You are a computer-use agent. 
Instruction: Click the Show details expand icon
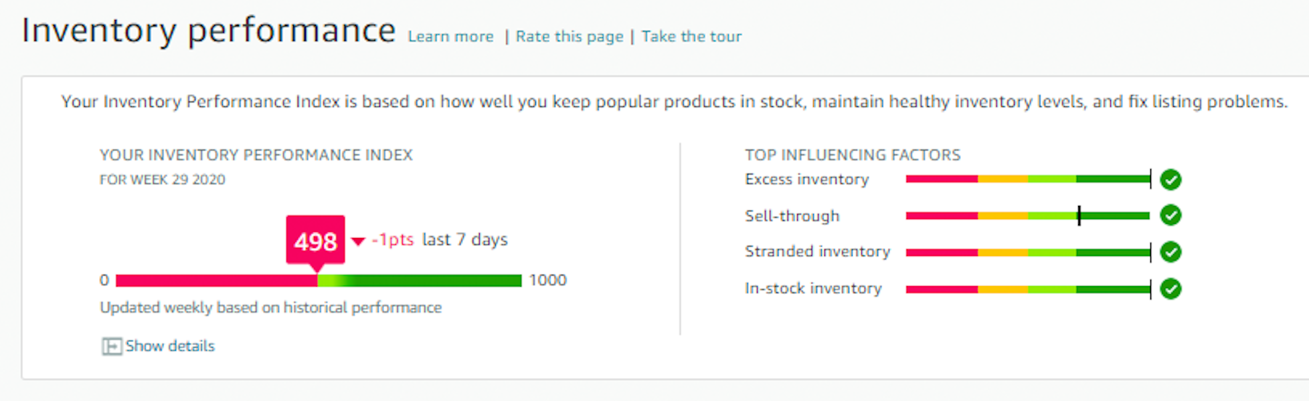pyautogui.click(x=111, y=346)
